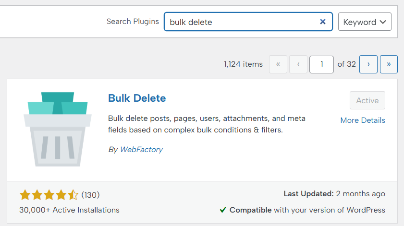Click the star rating for Bulk Delete
Viewport: 404px width, 226px height.
pos(49,195)
